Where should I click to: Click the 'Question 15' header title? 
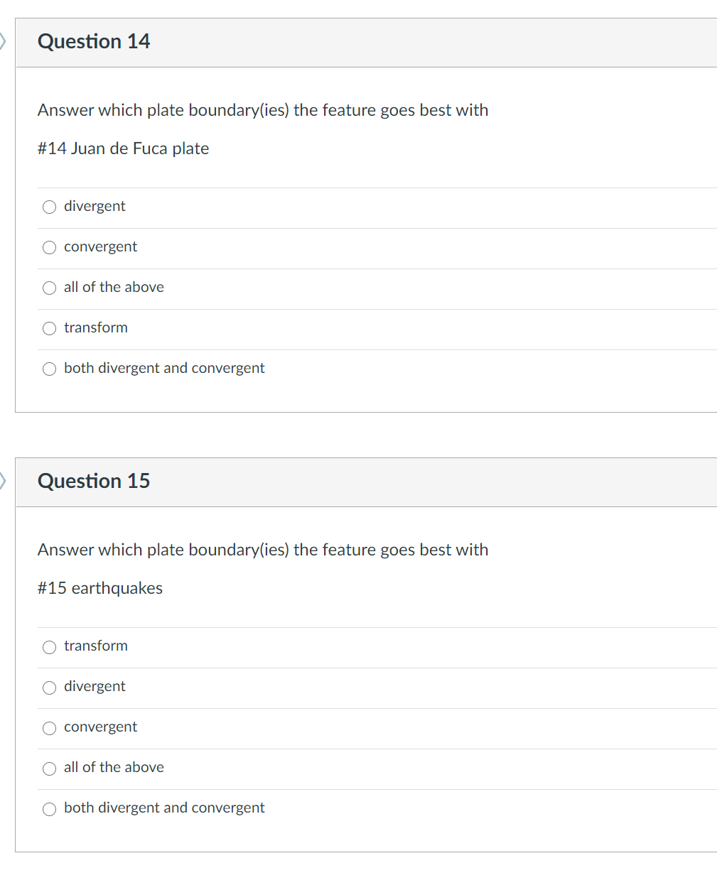94,481
